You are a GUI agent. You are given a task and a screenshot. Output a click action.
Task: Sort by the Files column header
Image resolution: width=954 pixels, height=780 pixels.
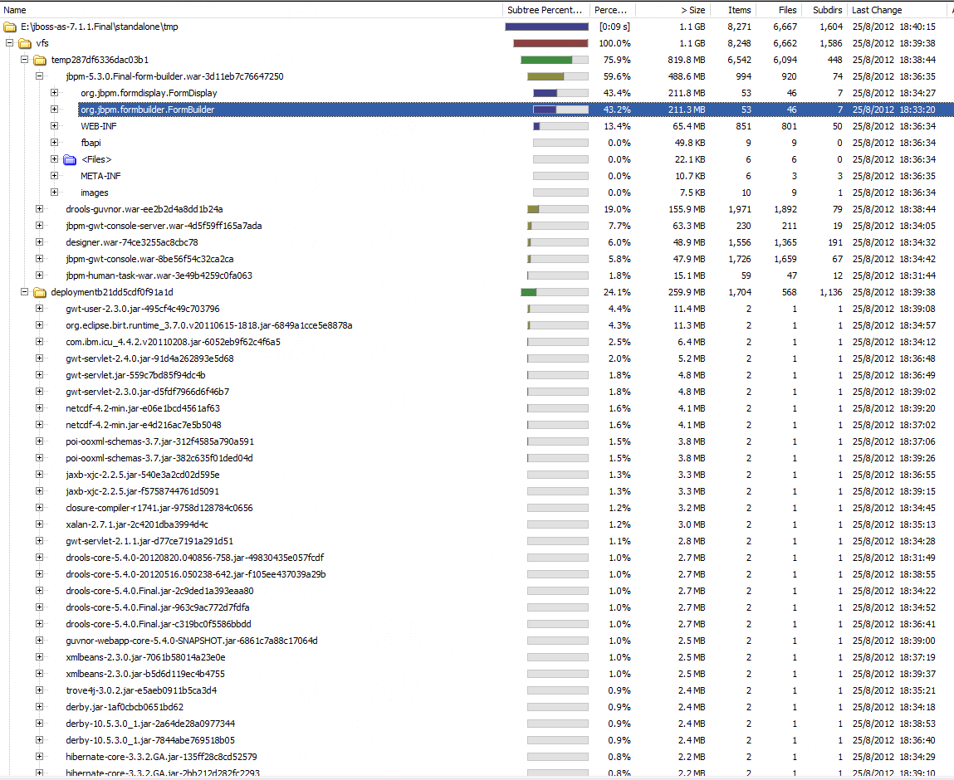(780, 10)
